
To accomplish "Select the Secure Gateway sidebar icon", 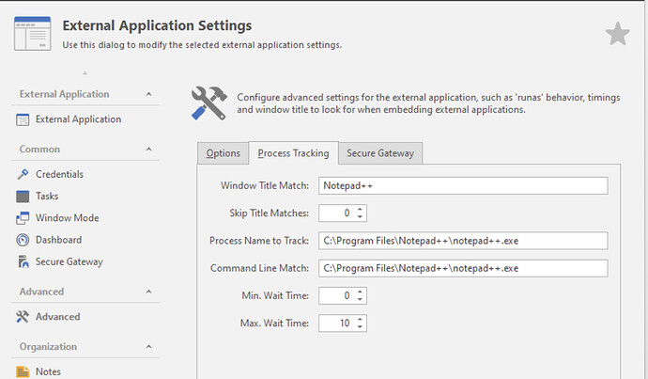I will [23, 261].
